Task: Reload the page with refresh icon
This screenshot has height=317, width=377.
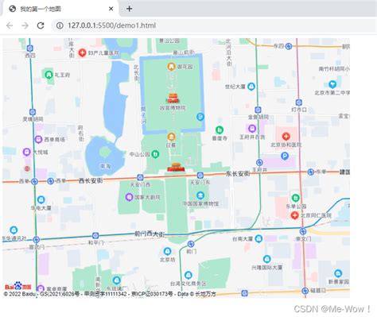Action: [x=41, y=25]
